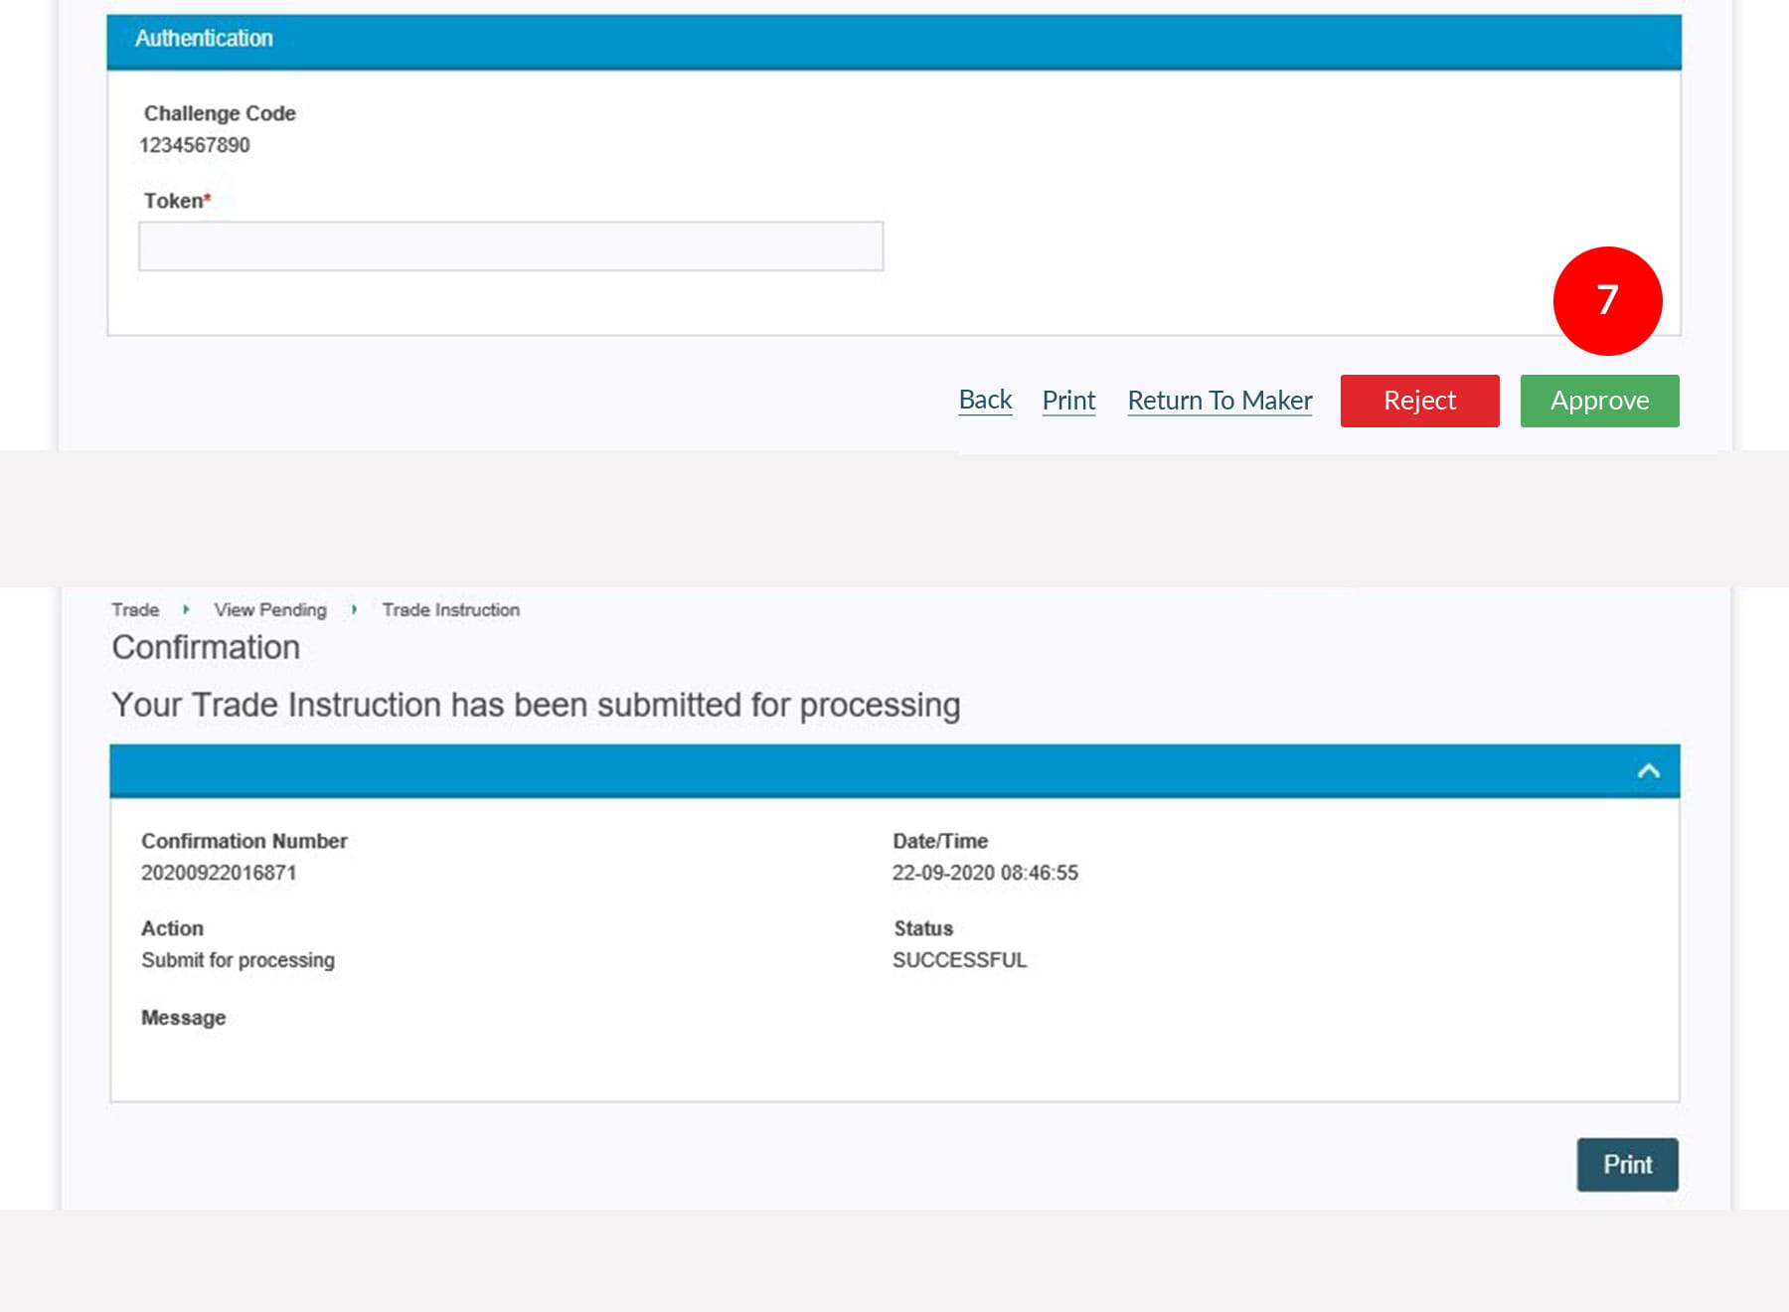Image resolution: width=1789 pixels, height=1312 pixels.
Task: Click the confirmation number 20200922016871
Action: click(x=219, y=873)
